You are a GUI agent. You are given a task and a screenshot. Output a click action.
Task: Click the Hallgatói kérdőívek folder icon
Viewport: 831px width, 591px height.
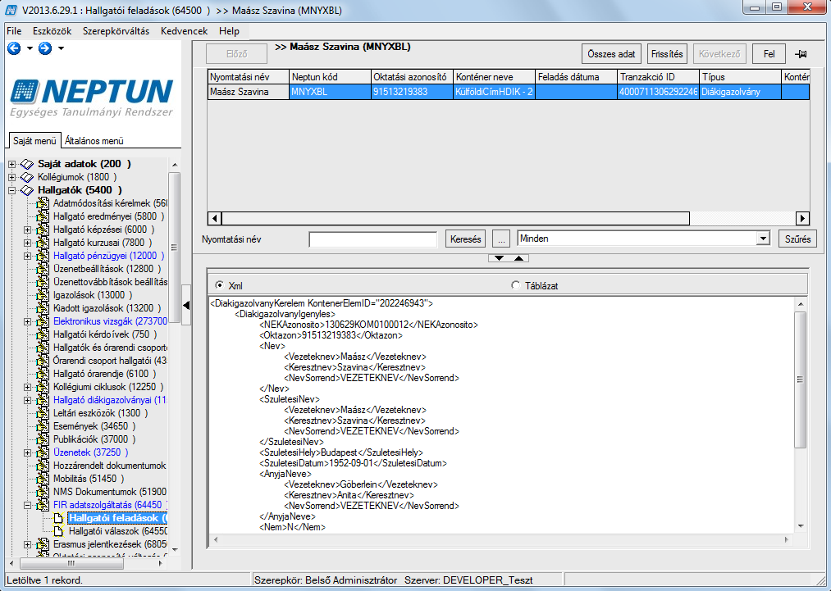[x=43, y=334]
